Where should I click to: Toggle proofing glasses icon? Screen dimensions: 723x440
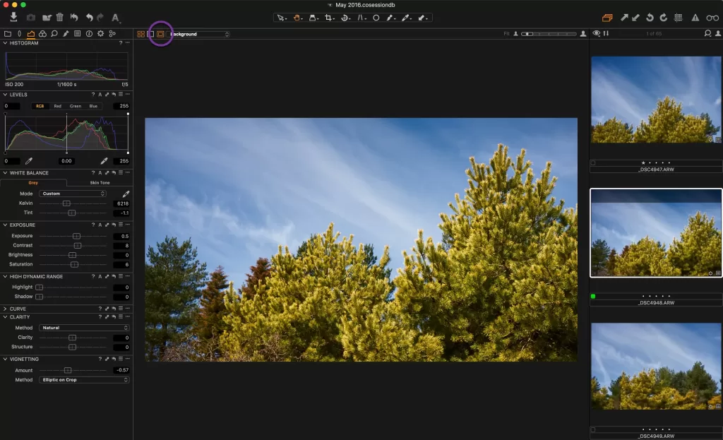[712, 18]
